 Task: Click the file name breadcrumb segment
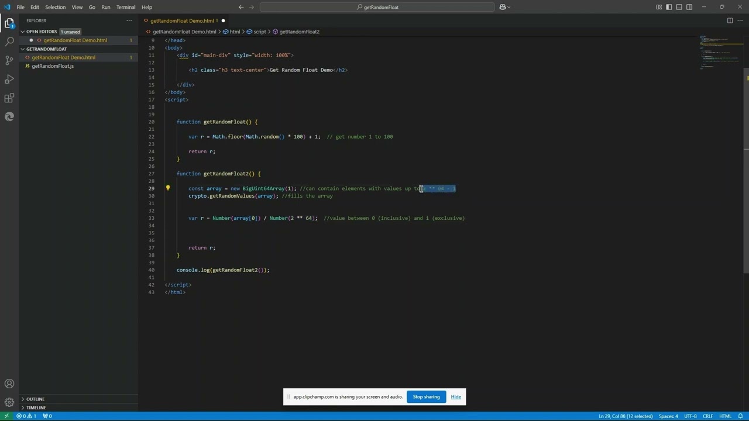pos(181,32)
